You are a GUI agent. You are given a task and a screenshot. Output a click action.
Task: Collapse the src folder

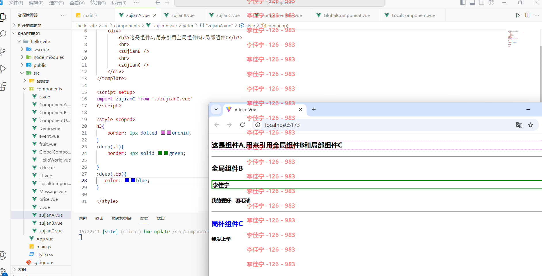click(x=41, y=73)
